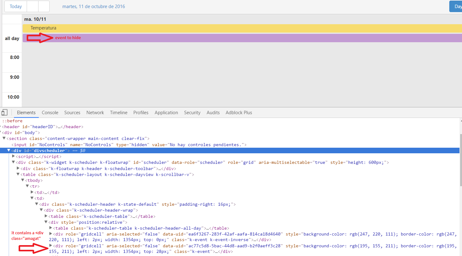Click the Today button in the scheduler

click(16, 7)
